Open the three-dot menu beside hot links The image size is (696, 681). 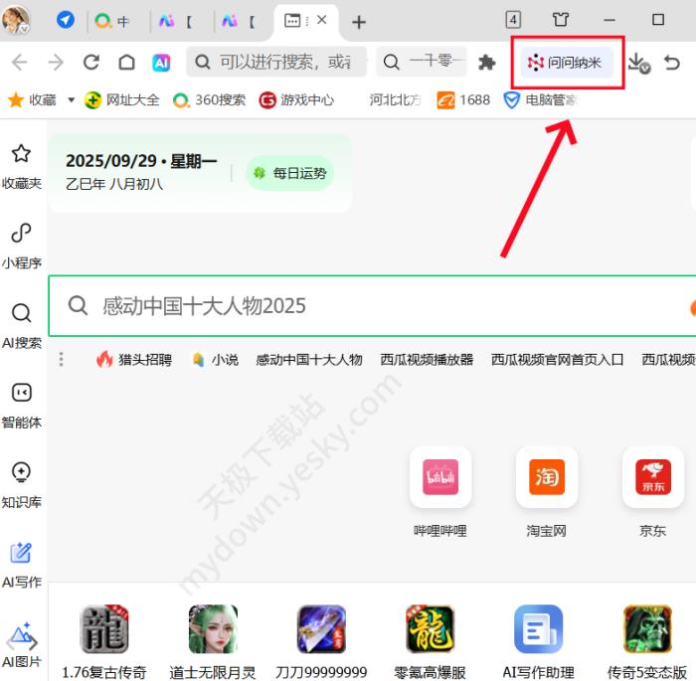click(x=61, y=360)
